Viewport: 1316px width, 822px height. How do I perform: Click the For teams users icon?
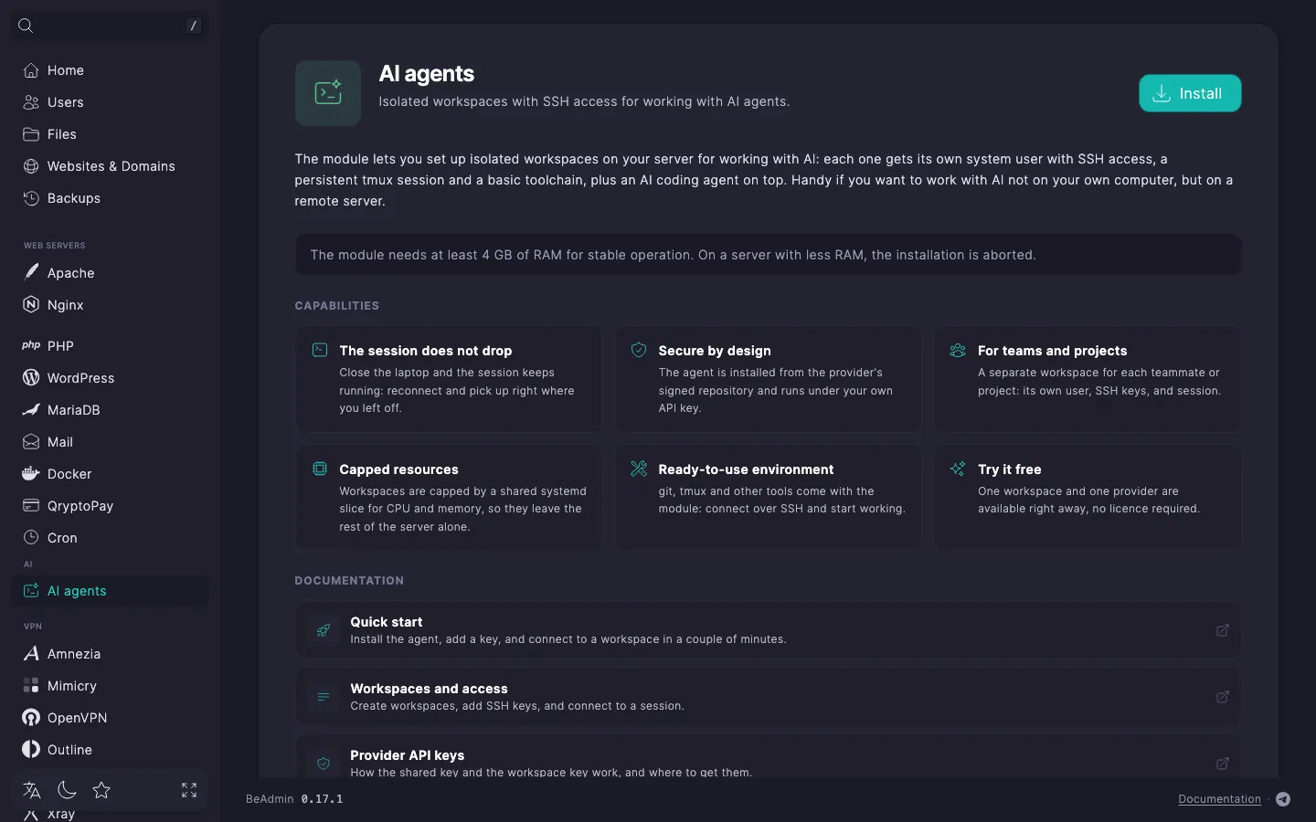(958, 350)
